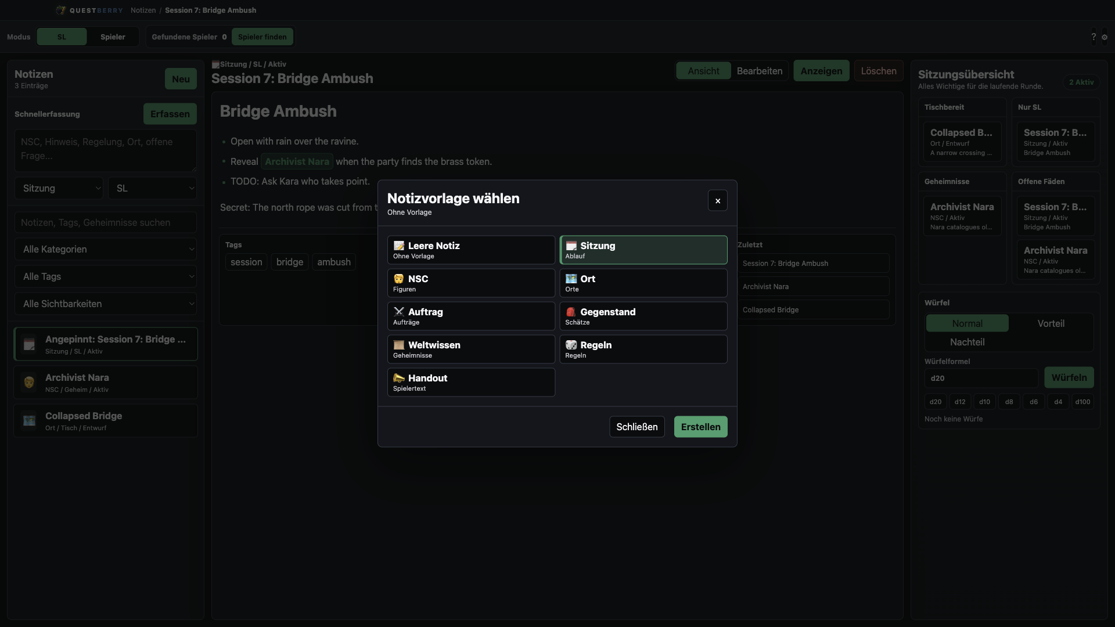The height and width of the screenshot is (627, 1115).
Task: Click the Spieler finden button
Action: click(x=262, y=37)
